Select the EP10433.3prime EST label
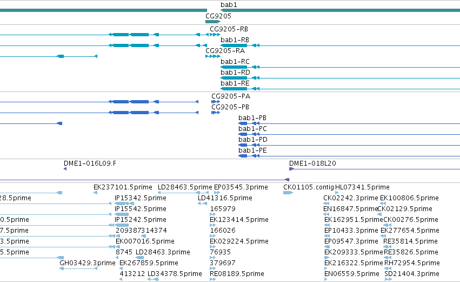Image resolution: width=460 pixels, height=282 pixels. tap(351, 231)
